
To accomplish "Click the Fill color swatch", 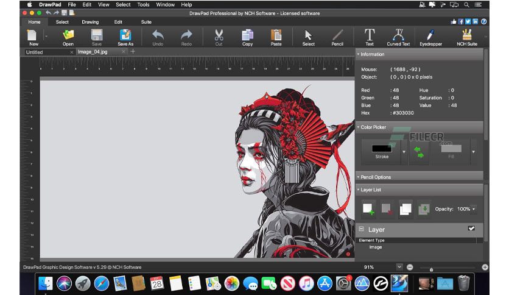I will (x=451, y=149).
